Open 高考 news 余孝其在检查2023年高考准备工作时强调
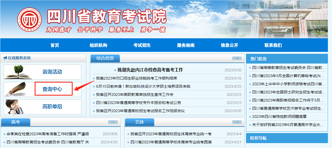Image resolution: width=332 pixels, height=148 pixels. click(x=48, y=134)
